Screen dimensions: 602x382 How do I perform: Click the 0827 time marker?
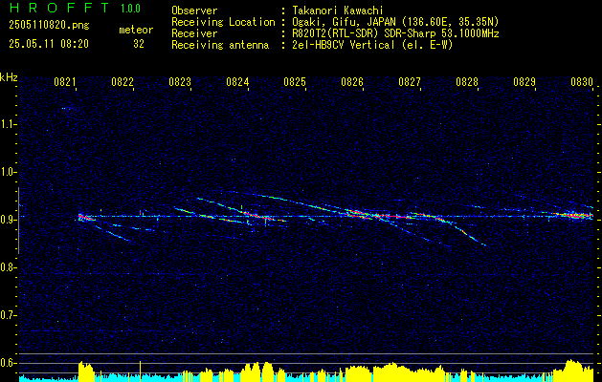pos(410,82)
